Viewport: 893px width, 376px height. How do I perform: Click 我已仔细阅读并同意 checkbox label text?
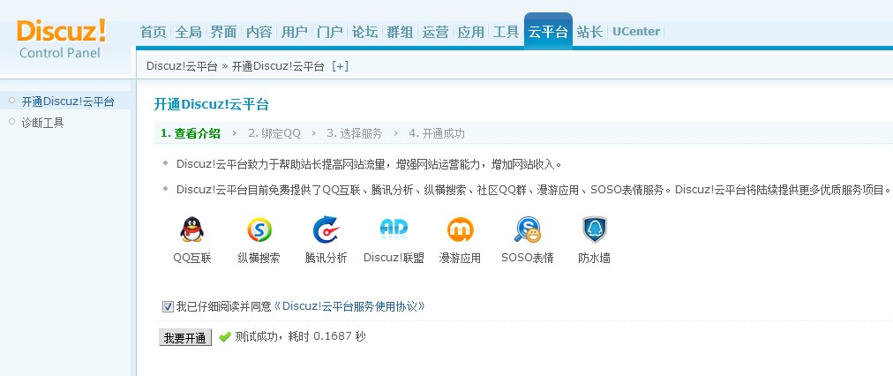(223, 306)
